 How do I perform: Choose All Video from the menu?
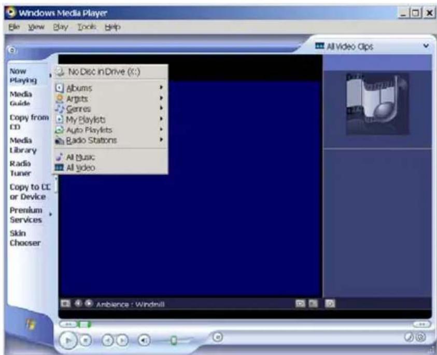(110, 168)
